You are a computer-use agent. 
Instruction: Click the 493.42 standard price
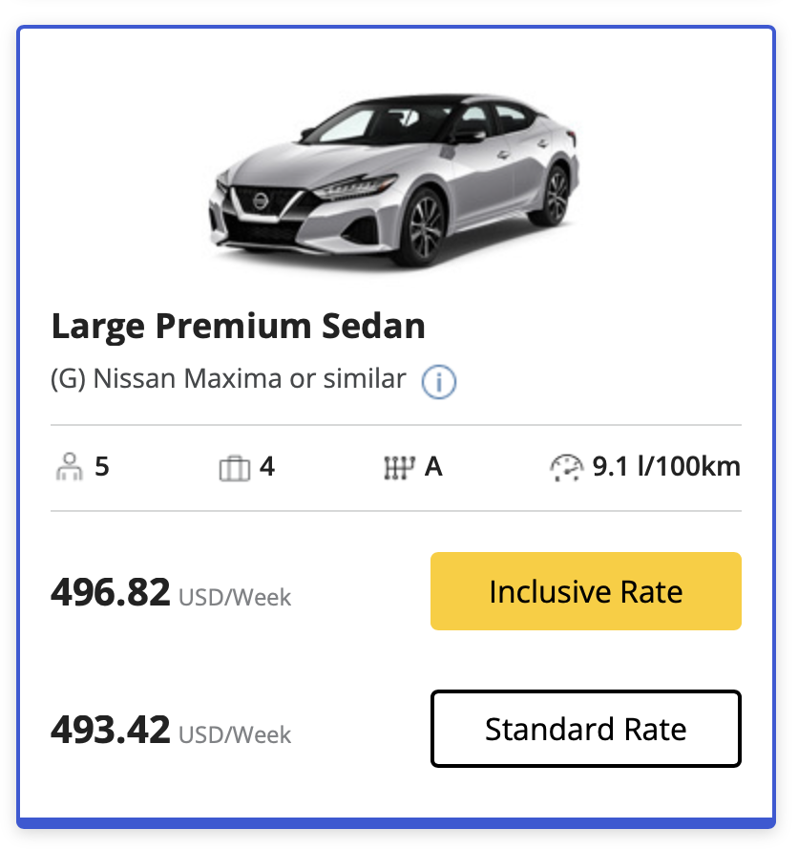point(110,731)
